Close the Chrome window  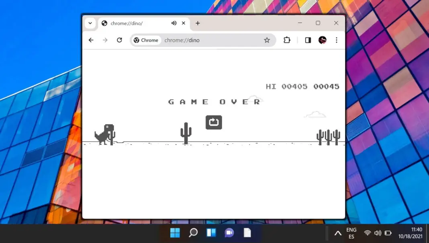coord(336,23)
